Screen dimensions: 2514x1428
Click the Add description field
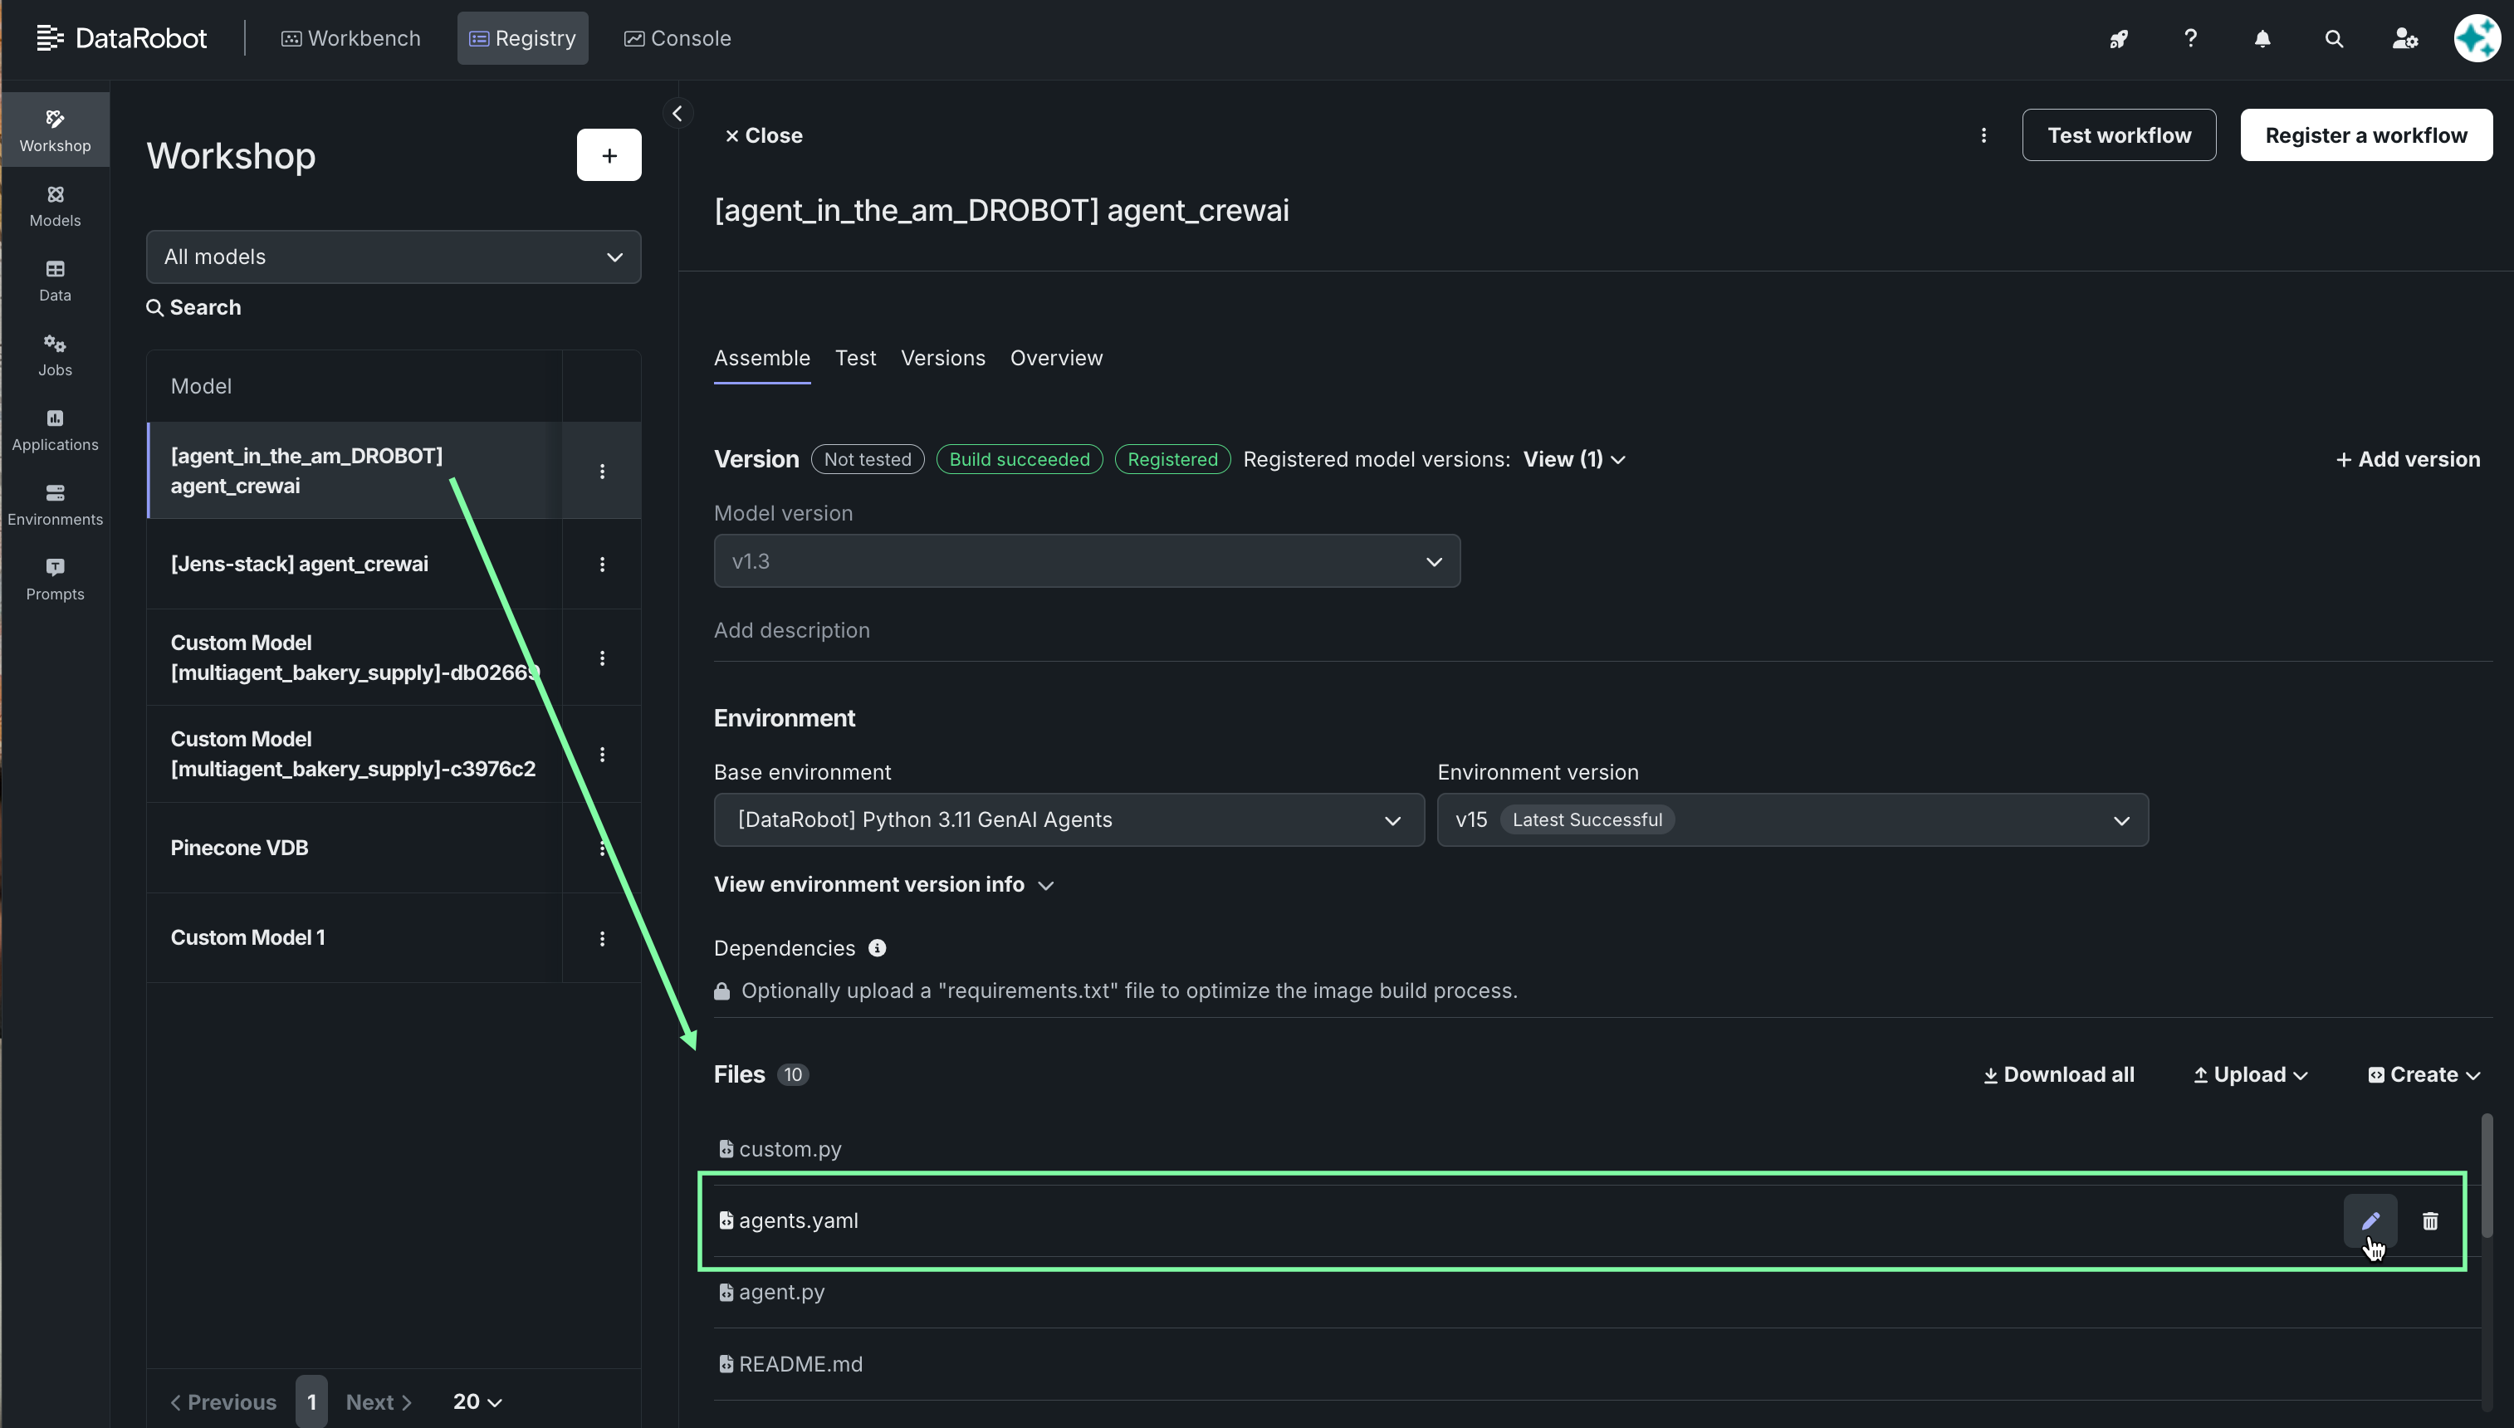click(x=791, y=629)
